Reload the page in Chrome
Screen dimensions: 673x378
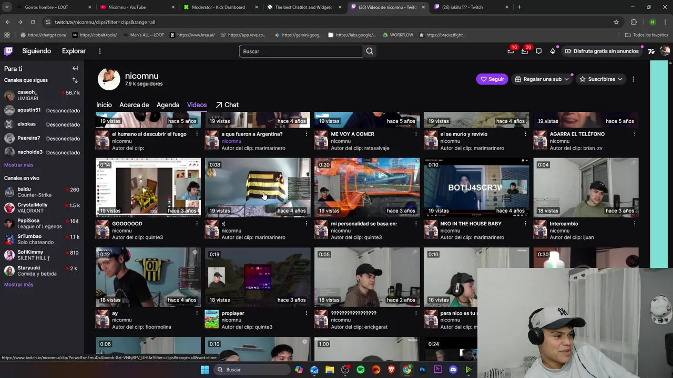point(33,22)
